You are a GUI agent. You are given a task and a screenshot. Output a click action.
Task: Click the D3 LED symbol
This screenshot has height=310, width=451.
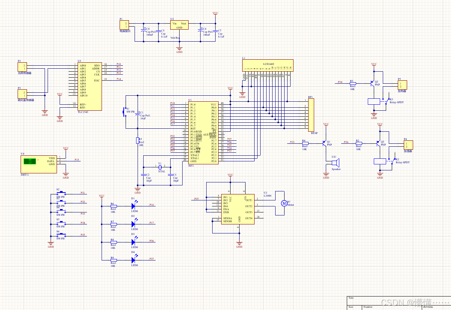[134, 242]
